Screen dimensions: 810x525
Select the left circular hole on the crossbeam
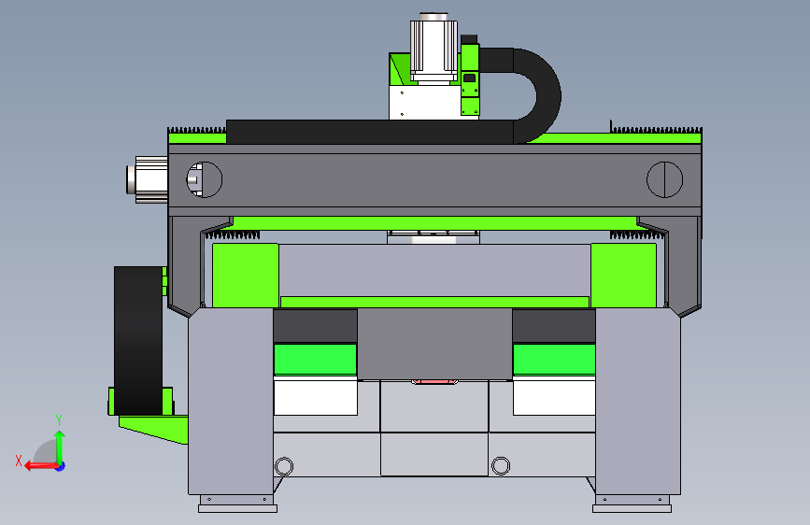coord(204,179)
